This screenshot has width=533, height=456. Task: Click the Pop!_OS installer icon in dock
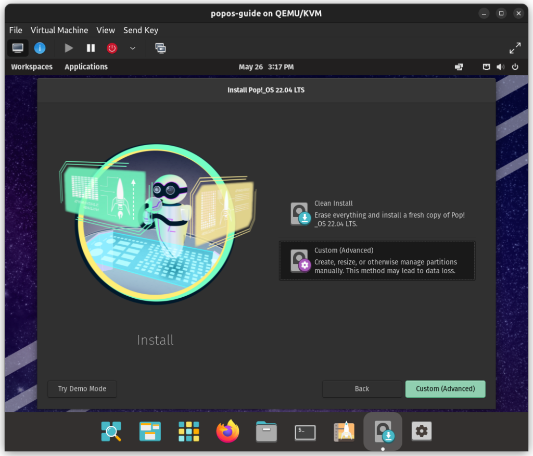pyautogui.click(x=383, y=431)
